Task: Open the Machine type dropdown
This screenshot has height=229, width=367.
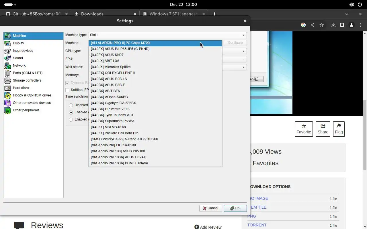Action: 167,35
